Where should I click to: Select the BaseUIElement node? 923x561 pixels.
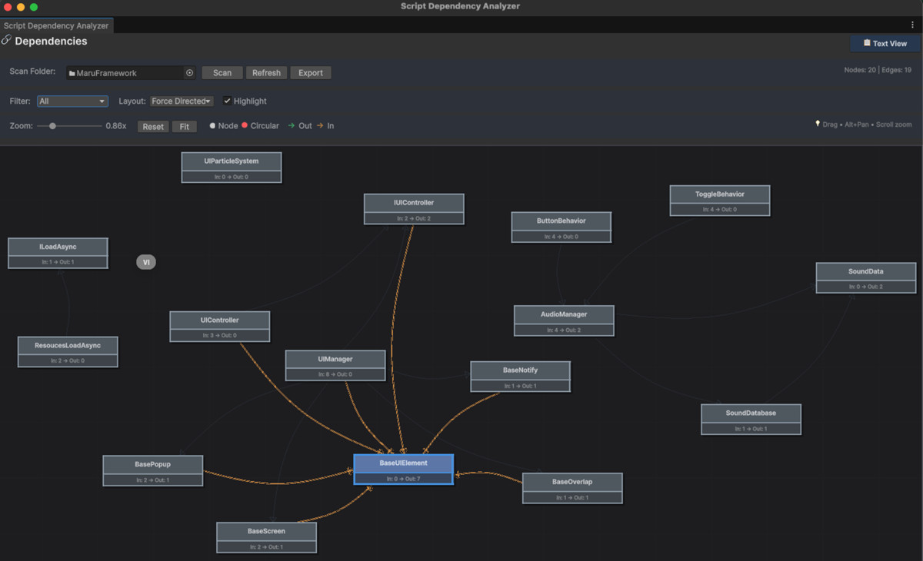404,470
